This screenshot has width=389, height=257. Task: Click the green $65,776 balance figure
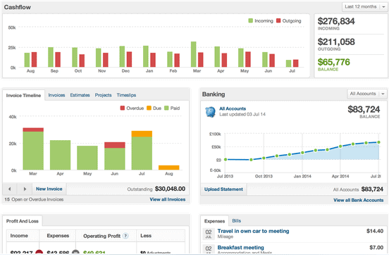pos(333,62)
